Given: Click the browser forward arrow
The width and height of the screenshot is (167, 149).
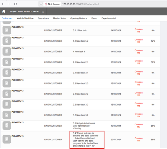Looking at the screenshot, I should pos(9,4).
